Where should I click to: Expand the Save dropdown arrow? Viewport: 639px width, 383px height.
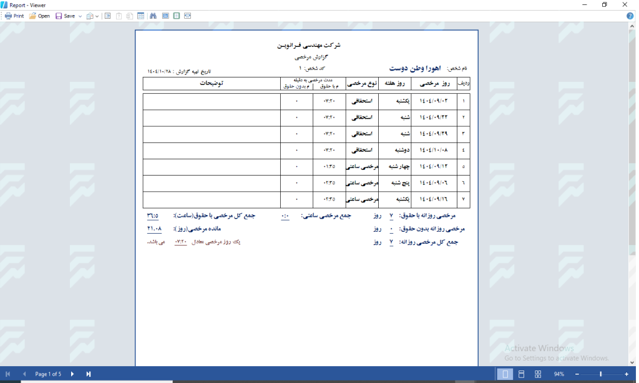pyautogui.click(x=80, y=16)
